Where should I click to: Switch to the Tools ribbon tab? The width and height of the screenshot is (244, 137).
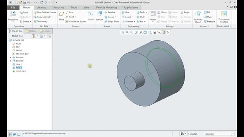(74, 8)
